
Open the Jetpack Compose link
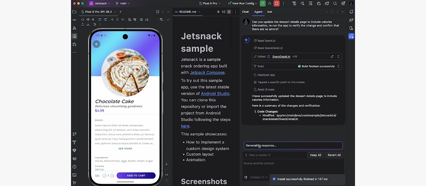click(208, 73)
